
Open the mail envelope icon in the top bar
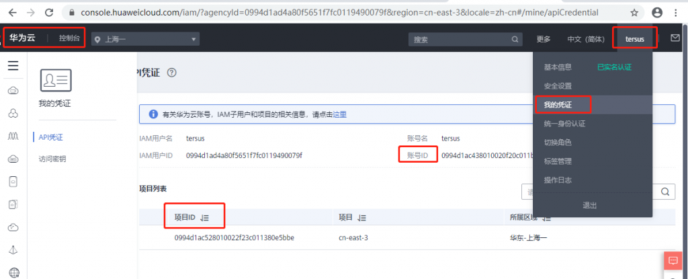675,38
